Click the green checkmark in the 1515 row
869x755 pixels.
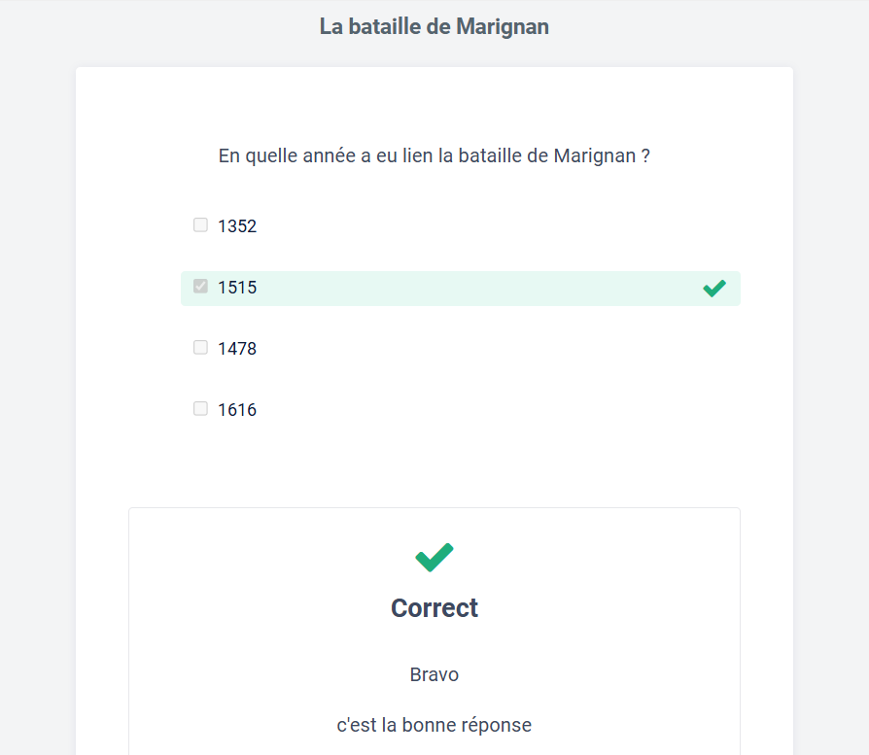point(714,288)
